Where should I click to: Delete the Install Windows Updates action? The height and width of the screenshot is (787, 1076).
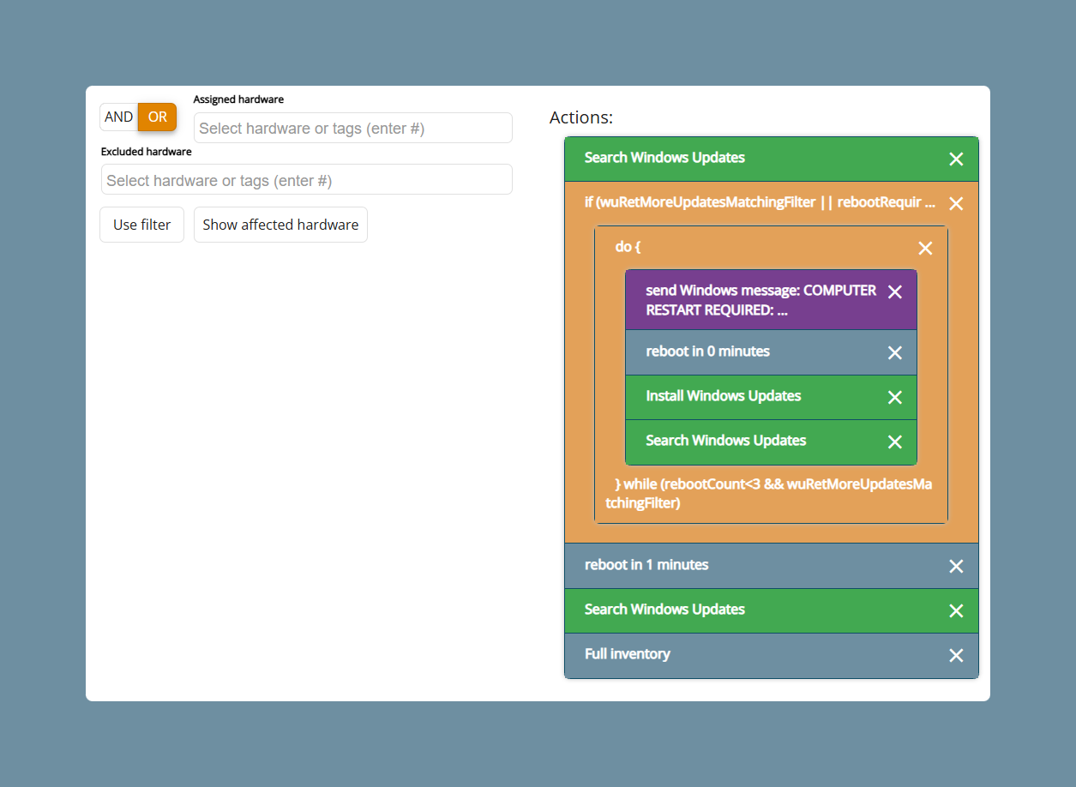click(894, 398)
